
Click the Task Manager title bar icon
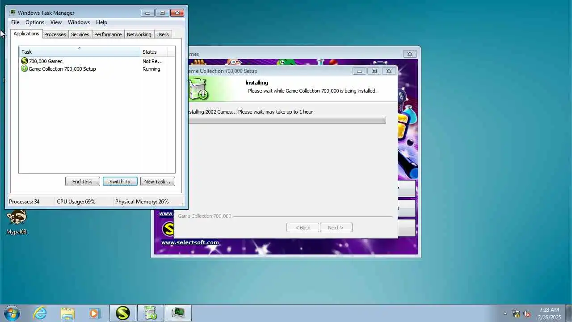point(13,13)
